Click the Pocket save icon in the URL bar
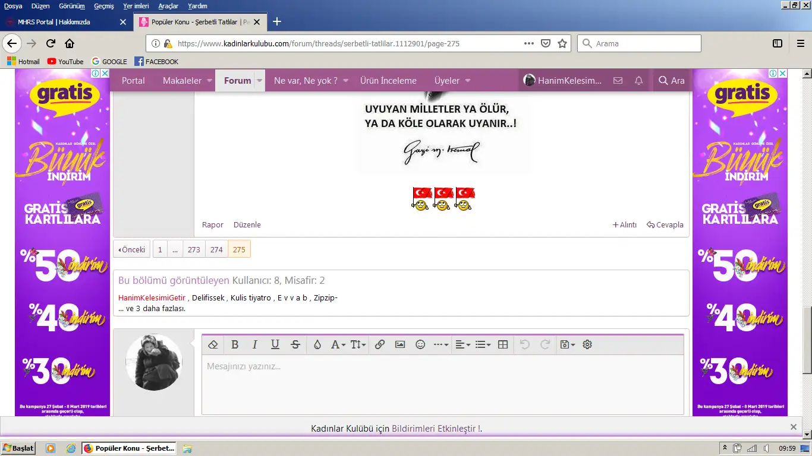Screen dimensions: 812x456 (546, 43)
